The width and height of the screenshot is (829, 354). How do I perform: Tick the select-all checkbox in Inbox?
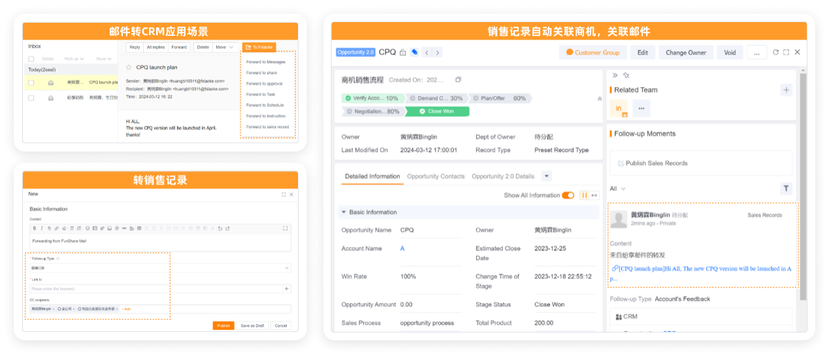coord(31,59)
